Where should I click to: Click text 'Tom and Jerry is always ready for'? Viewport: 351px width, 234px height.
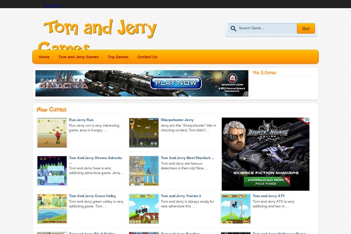pos(187,201)
